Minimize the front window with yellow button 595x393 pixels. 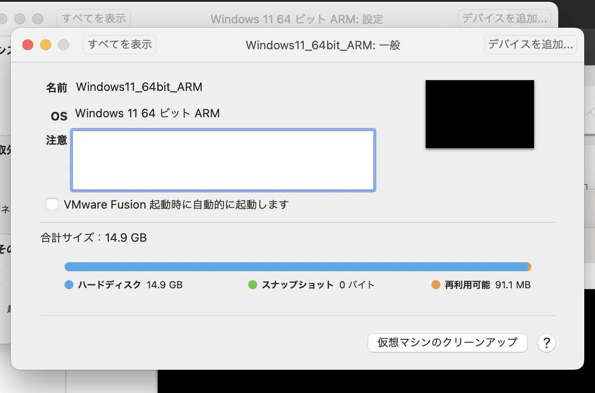pyautogui.click(x=46, y=45)
